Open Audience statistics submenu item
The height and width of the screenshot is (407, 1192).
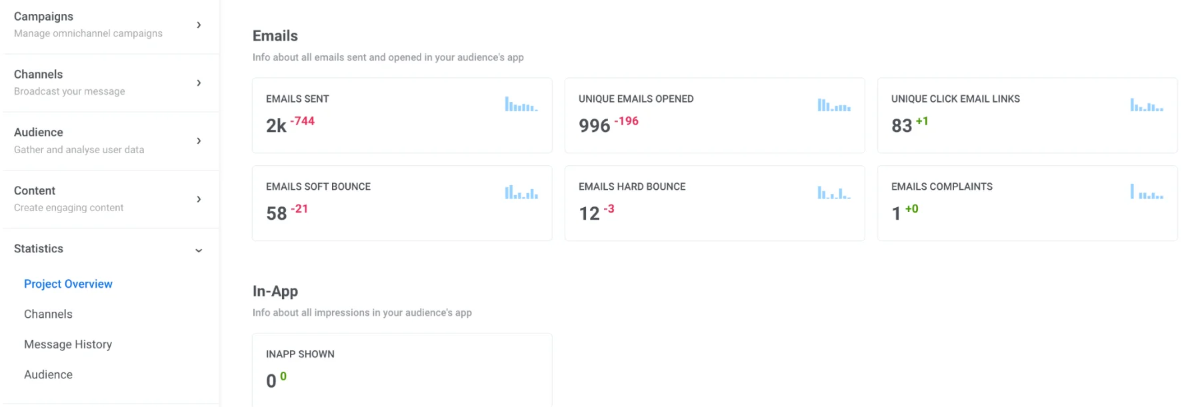(48, 375)
